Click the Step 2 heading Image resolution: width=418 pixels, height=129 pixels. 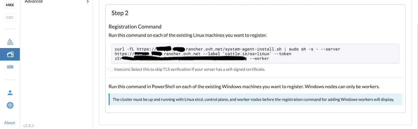click(x=120, y=13)
